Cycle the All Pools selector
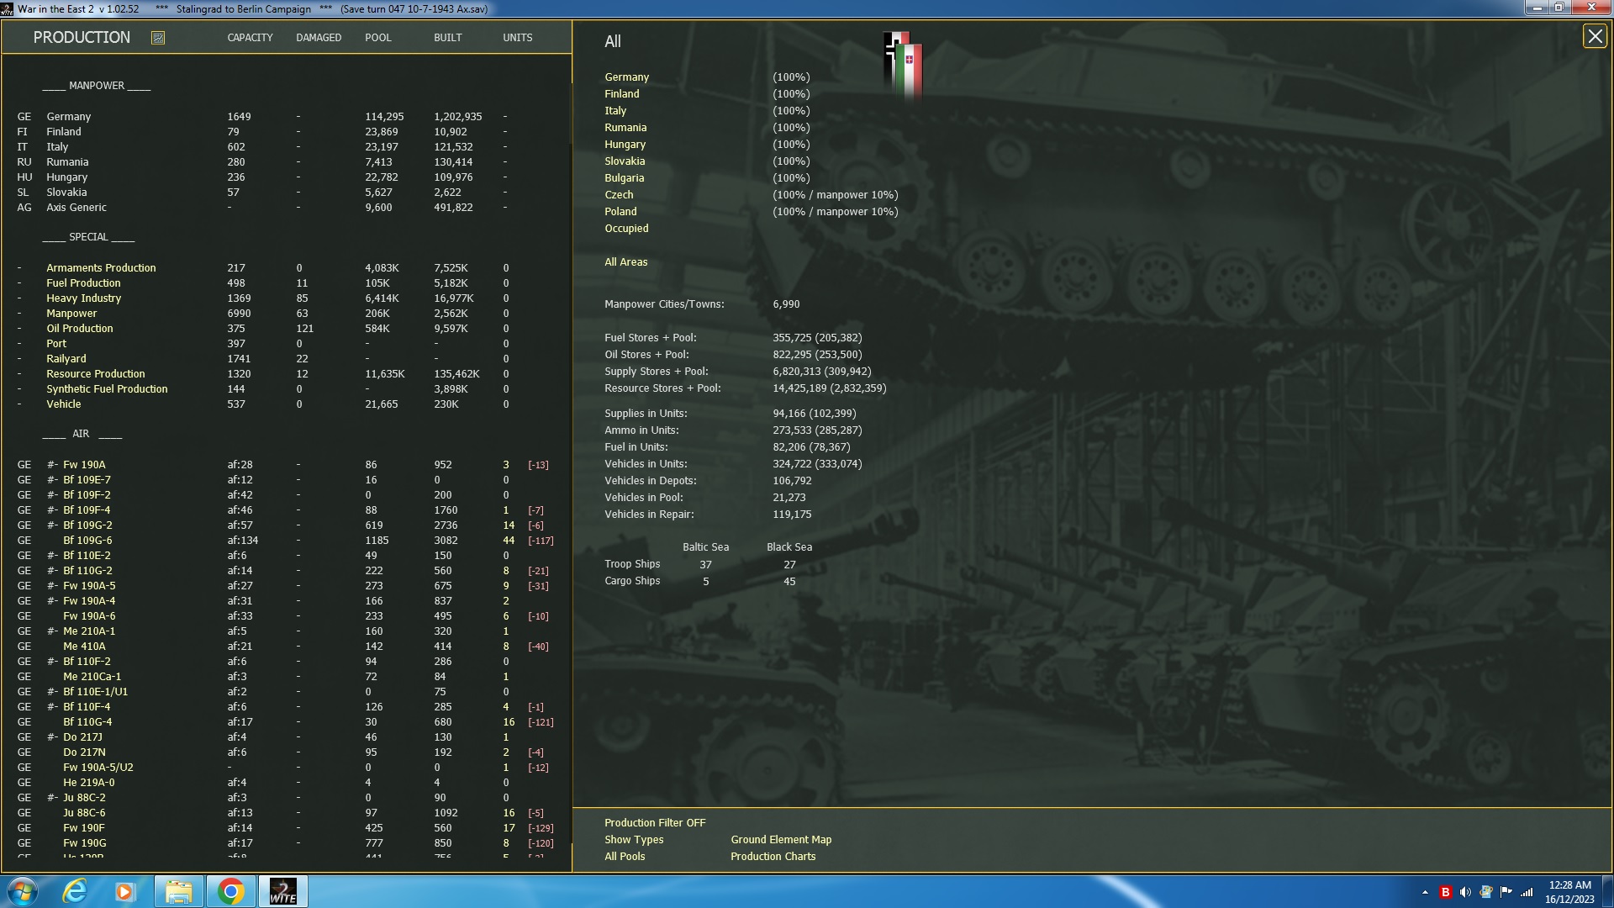Screen dimensions: 1614x908 (624, 856)
